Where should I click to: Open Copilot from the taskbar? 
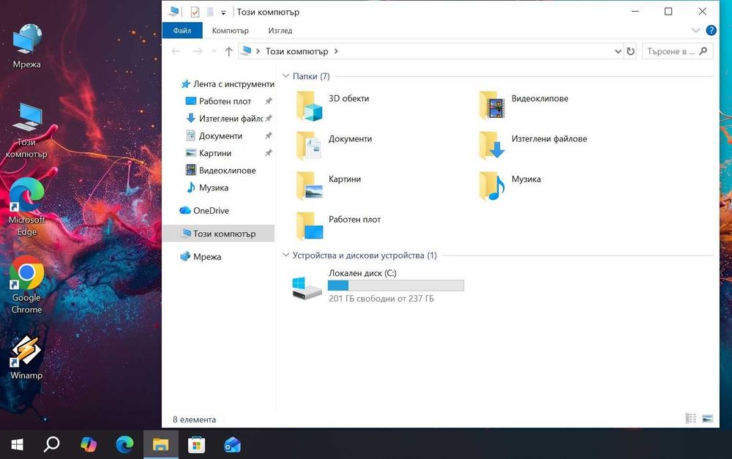[x=89, y=444]
